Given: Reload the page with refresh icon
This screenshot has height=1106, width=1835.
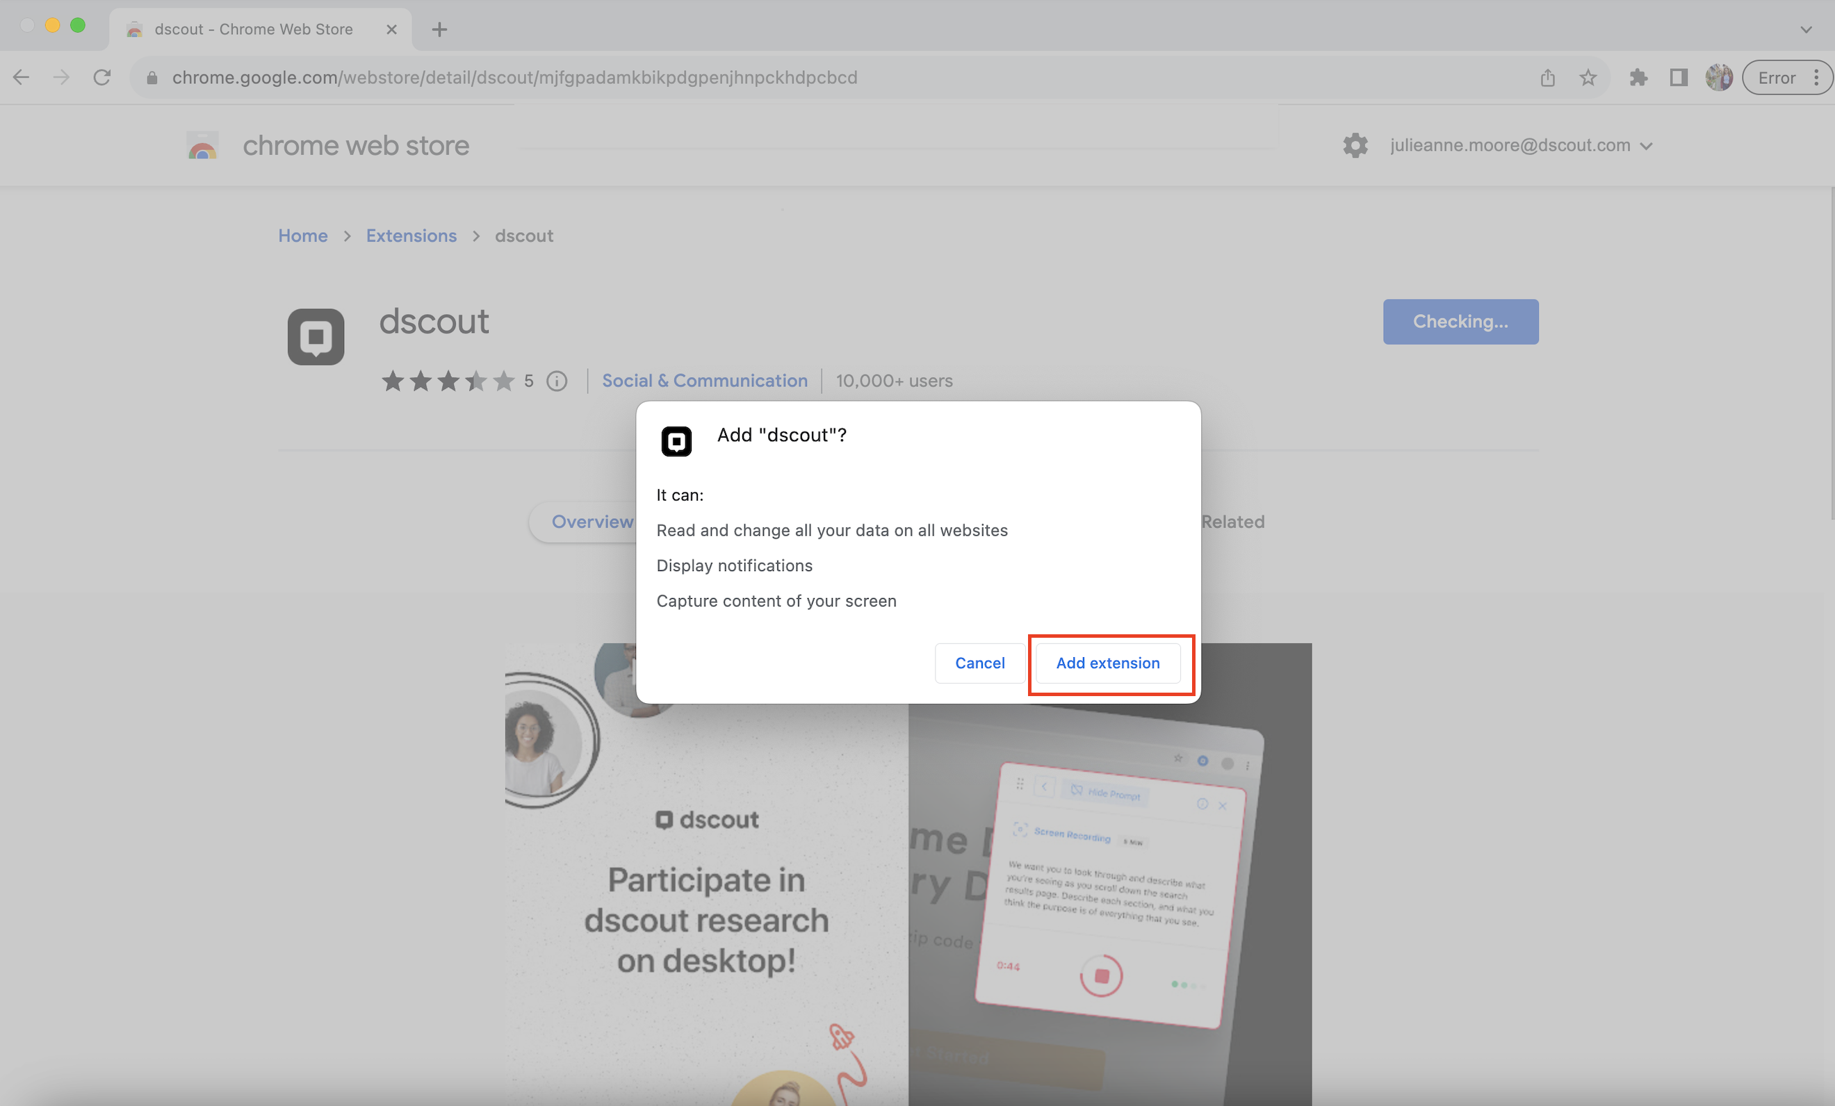Looking at the screenshot, I should coord(102,77).
